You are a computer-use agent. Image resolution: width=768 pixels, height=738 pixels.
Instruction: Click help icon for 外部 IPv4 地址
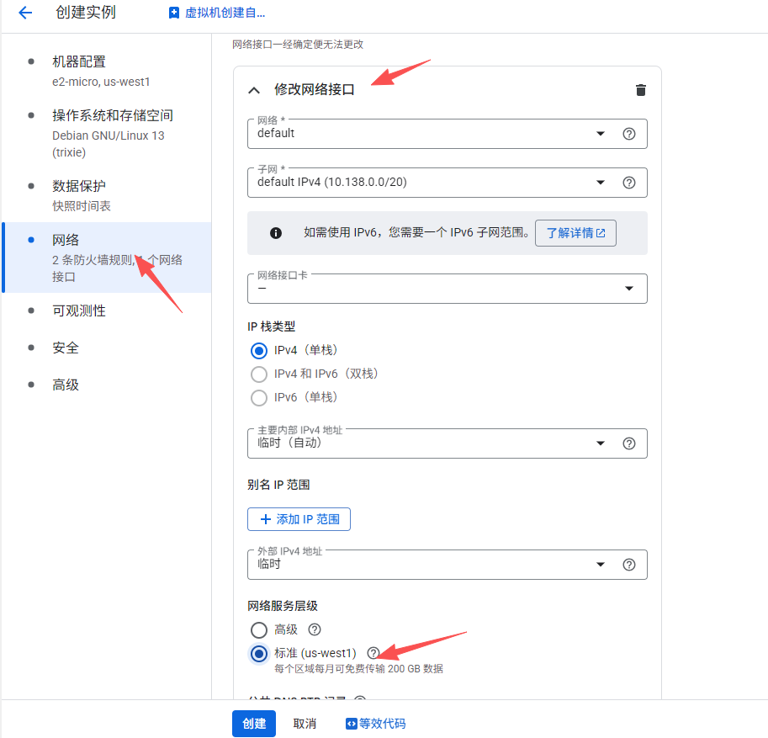628,565
